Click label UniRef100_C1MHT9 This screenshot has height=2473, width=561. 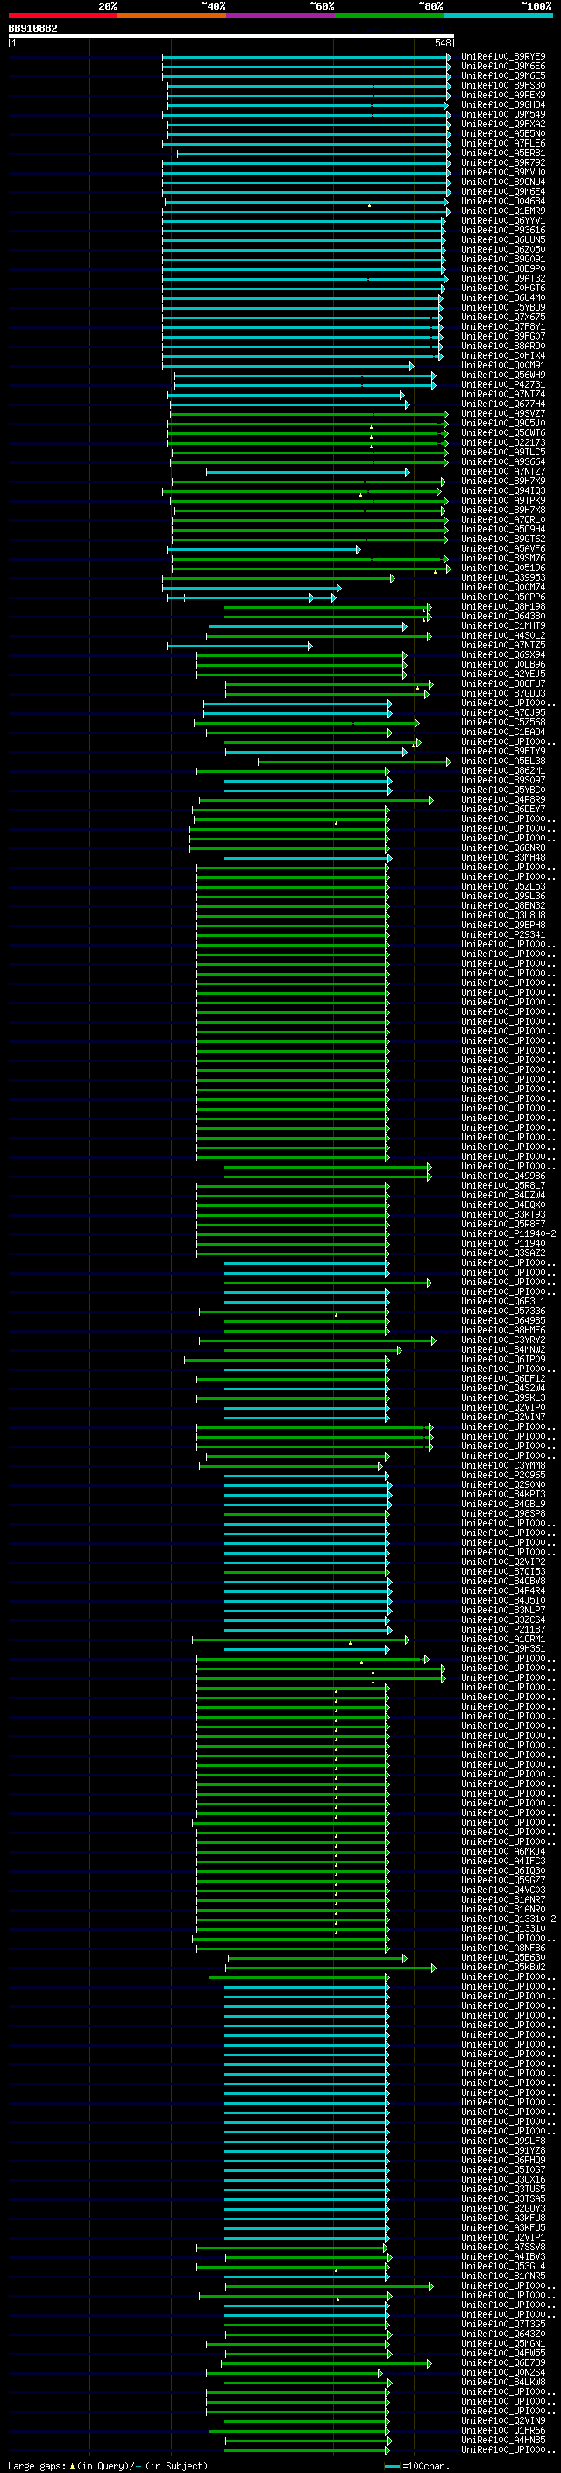tap(503, 626)
